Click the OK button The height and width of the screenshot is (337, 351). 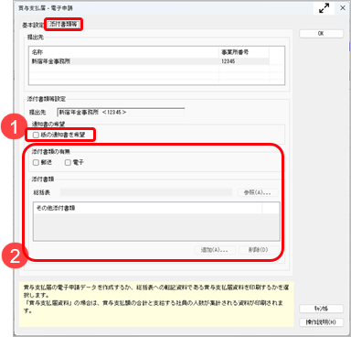321,34
